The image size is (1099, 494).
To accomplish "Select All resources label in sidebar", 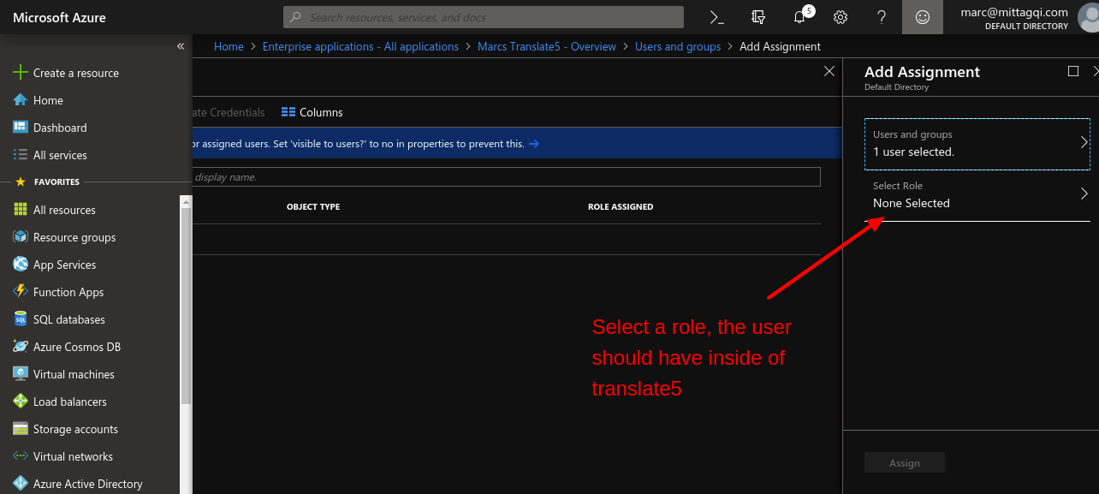I will pos(64,210).
